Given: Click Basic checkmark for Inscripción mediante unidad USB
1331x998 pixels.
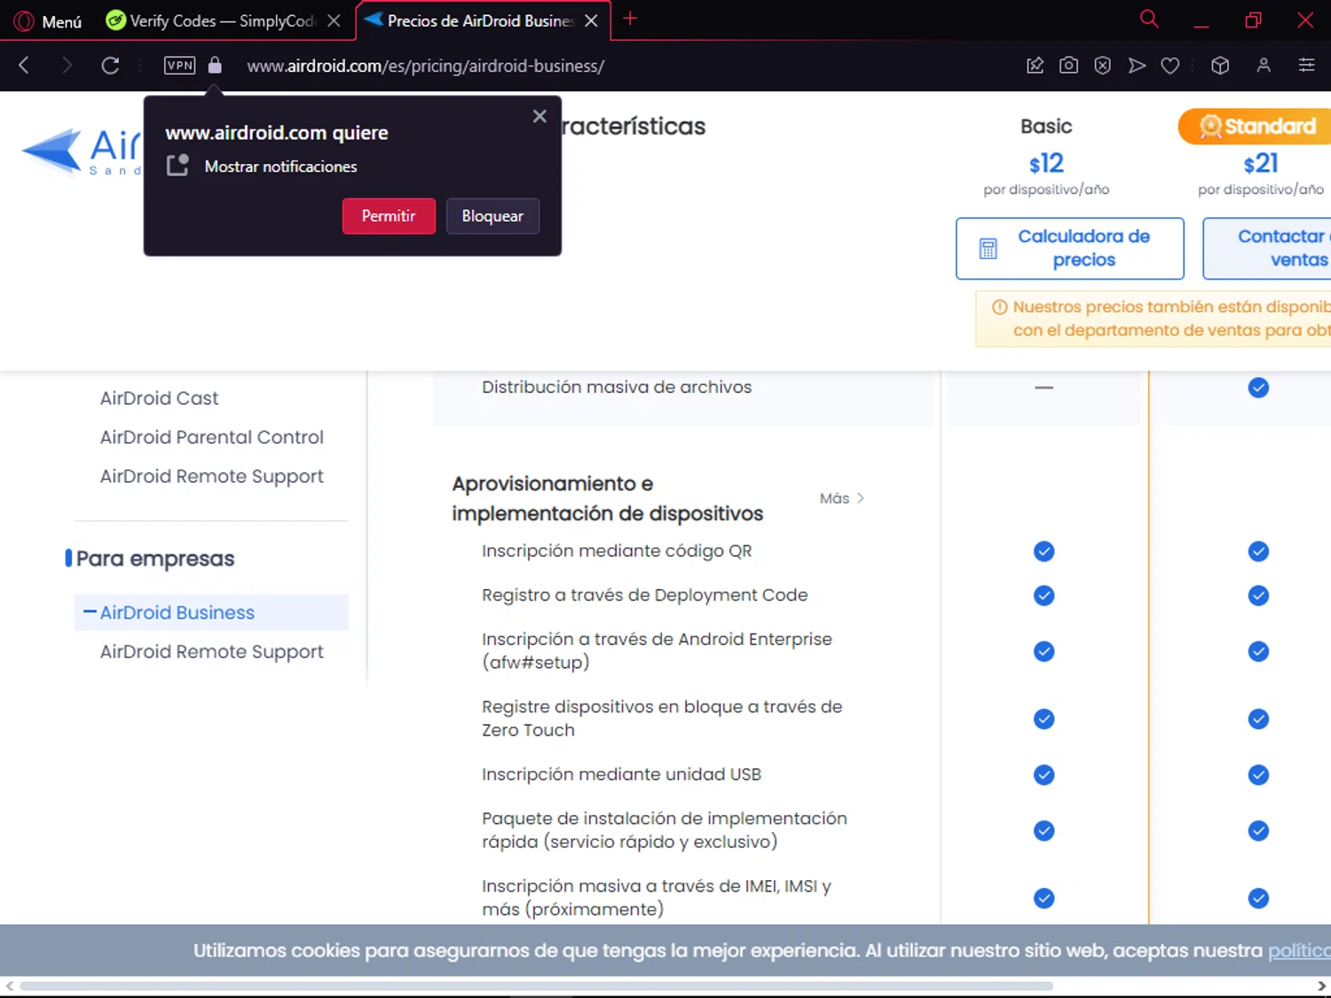Looking at the screenshot, I should click(1044, 775).
